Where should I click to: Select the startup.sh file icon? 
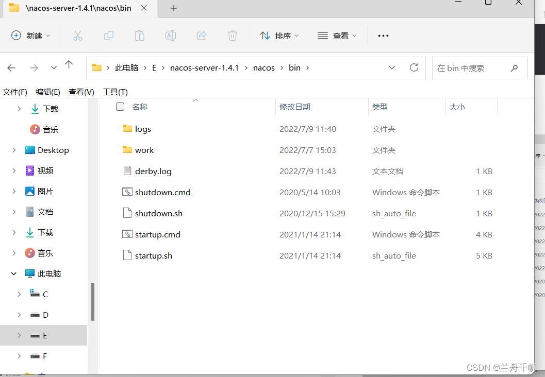[127, 255]
